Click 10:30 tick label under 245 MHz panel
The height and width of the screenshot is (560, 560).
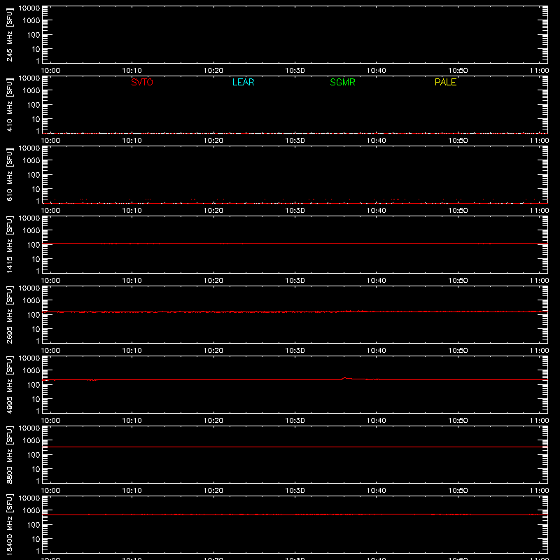(x=295, y=71)
